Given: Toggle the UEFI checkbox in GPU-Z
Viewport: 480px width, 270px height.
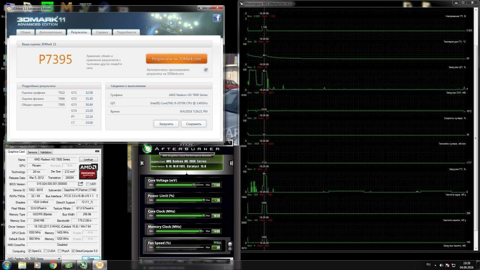Looking at the screenshot, I should tap(88, 184).
